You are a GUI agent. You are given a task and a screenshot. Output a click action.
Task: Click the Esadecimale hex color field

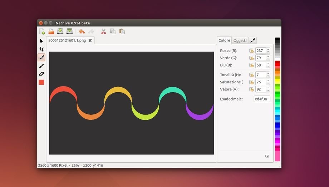point(262,99)
